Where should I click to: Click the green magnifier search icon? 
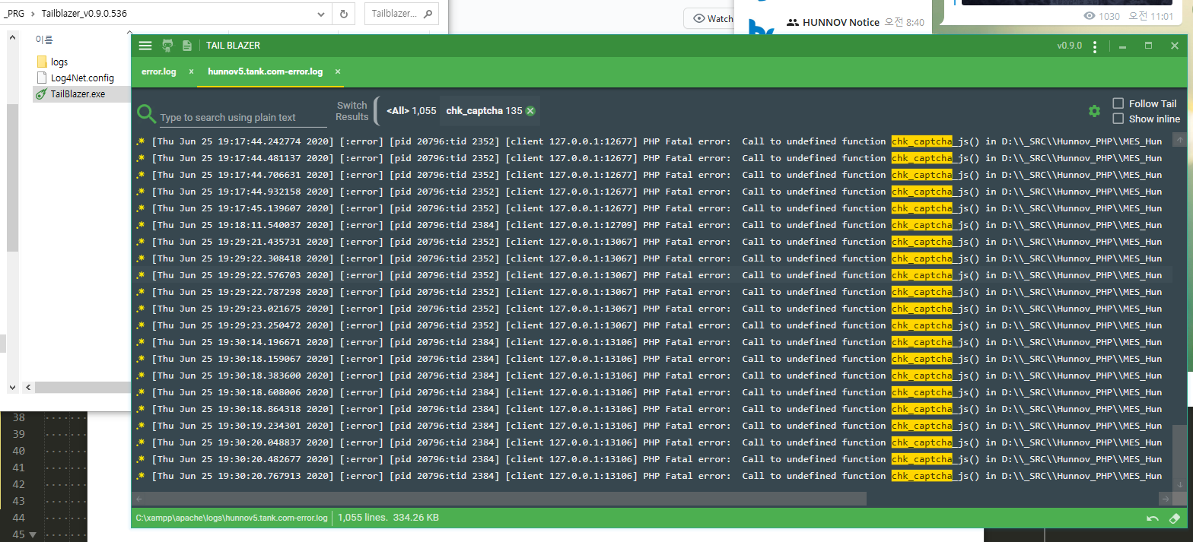tap(146, 114)
